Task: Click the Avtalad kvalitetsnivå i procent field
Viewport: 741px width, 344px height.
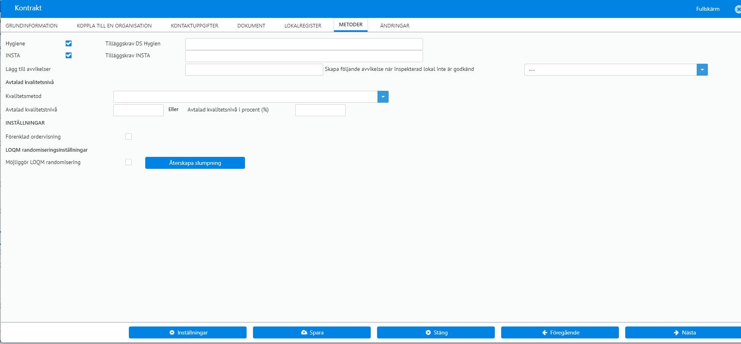Action: [x=320, y=110]
